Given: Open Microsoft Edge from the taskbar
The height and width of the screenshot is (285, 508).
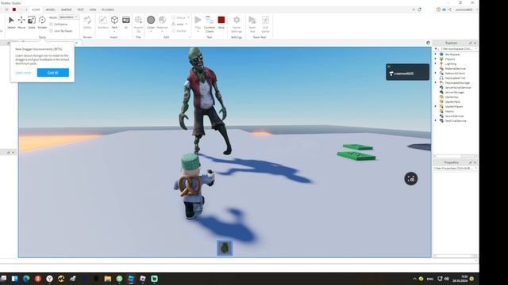Looking at the screenshot, I should tap(26, 279).
